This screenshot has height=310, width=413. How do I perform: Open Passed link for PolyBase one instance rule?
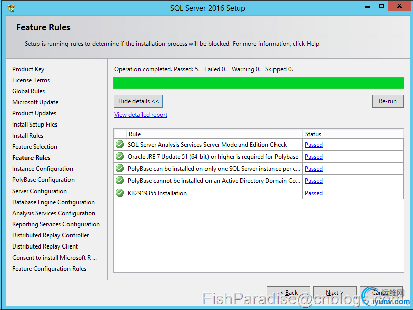(314, 169)
